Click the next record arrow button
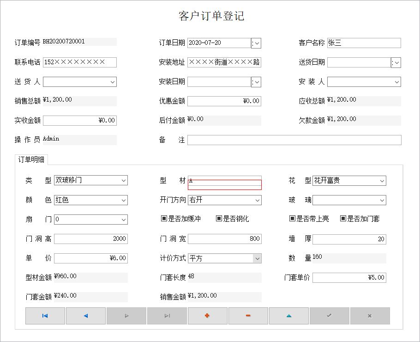 tap(126, 316)
